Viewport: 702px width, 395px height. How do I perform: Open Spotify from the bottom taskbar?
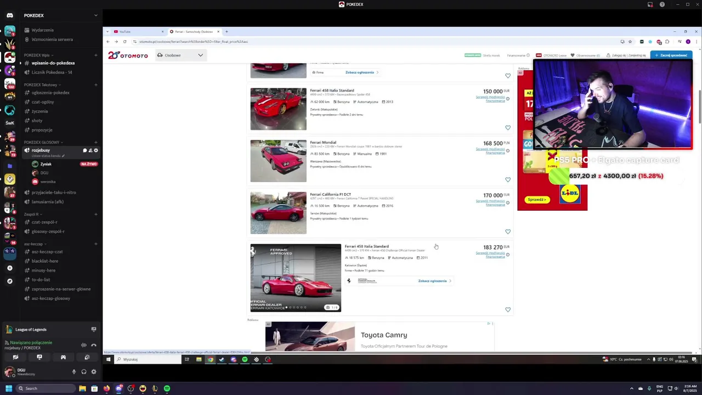[x=167, y=388]
